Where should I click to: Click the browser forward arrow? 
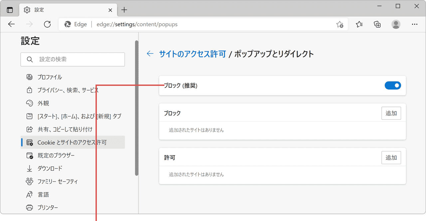(x=30, y=24)
